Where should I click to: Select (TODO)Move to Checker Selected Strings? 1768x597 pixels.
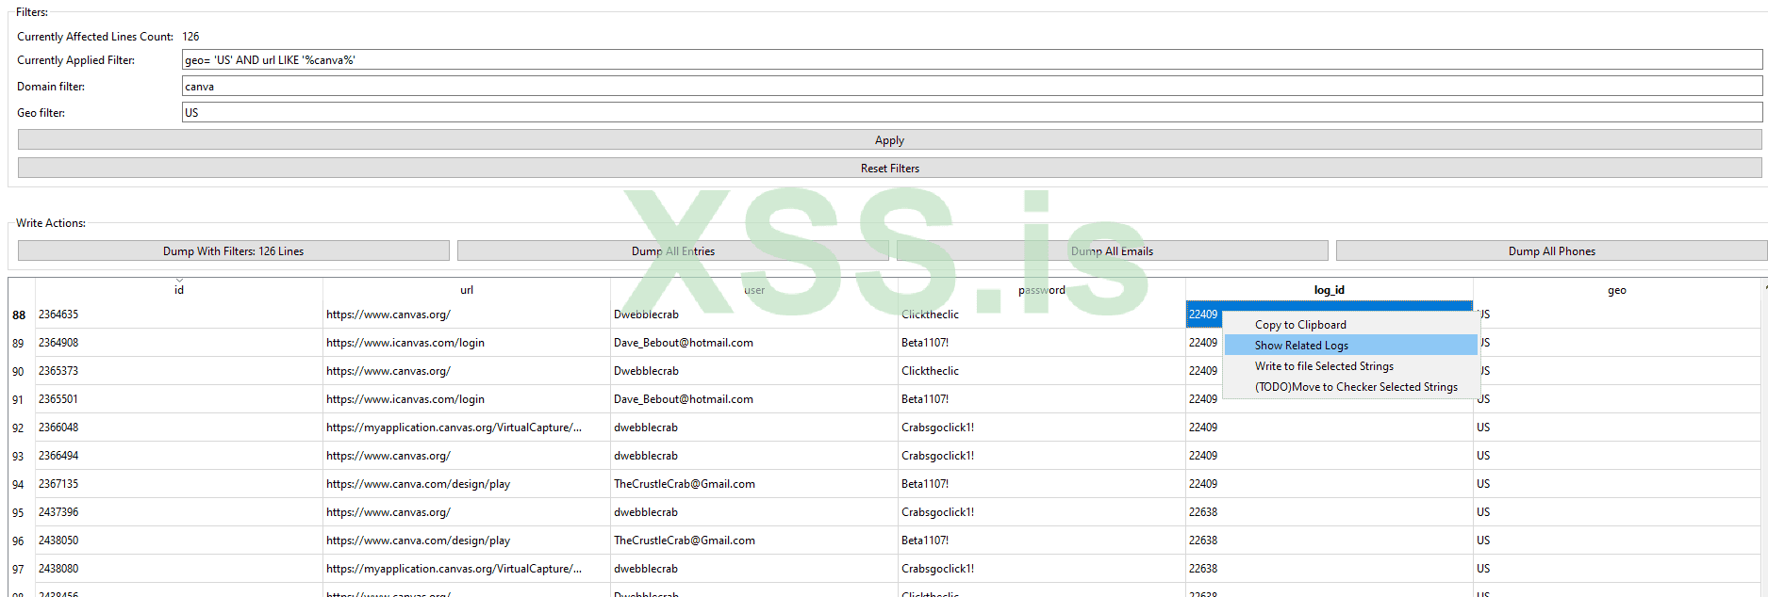(x=1350, y=386)
